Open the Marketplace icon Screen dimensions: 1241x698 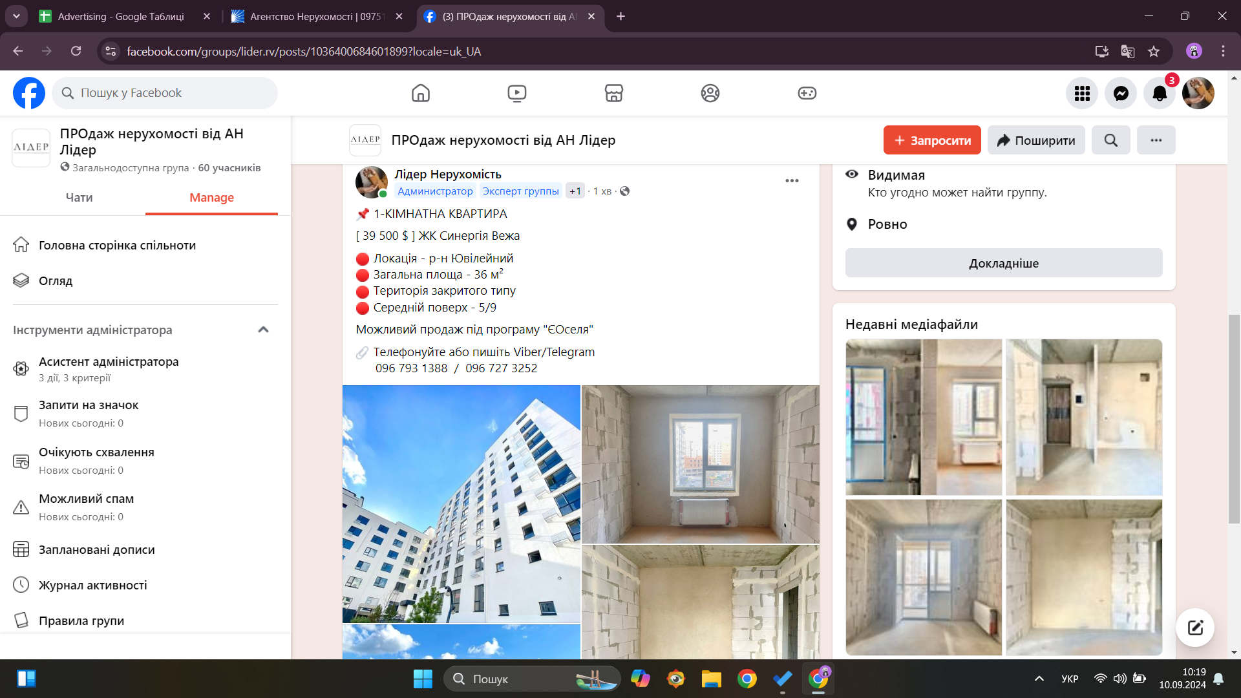pyautogui.click(x=613, y=93)
